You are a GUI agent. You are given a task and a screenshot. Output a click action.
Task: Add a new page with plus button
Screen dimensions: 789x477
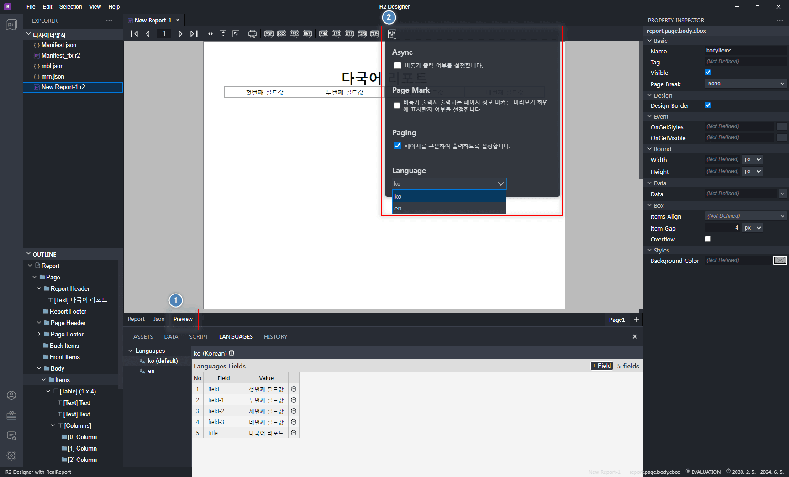(x=636, y=320)
